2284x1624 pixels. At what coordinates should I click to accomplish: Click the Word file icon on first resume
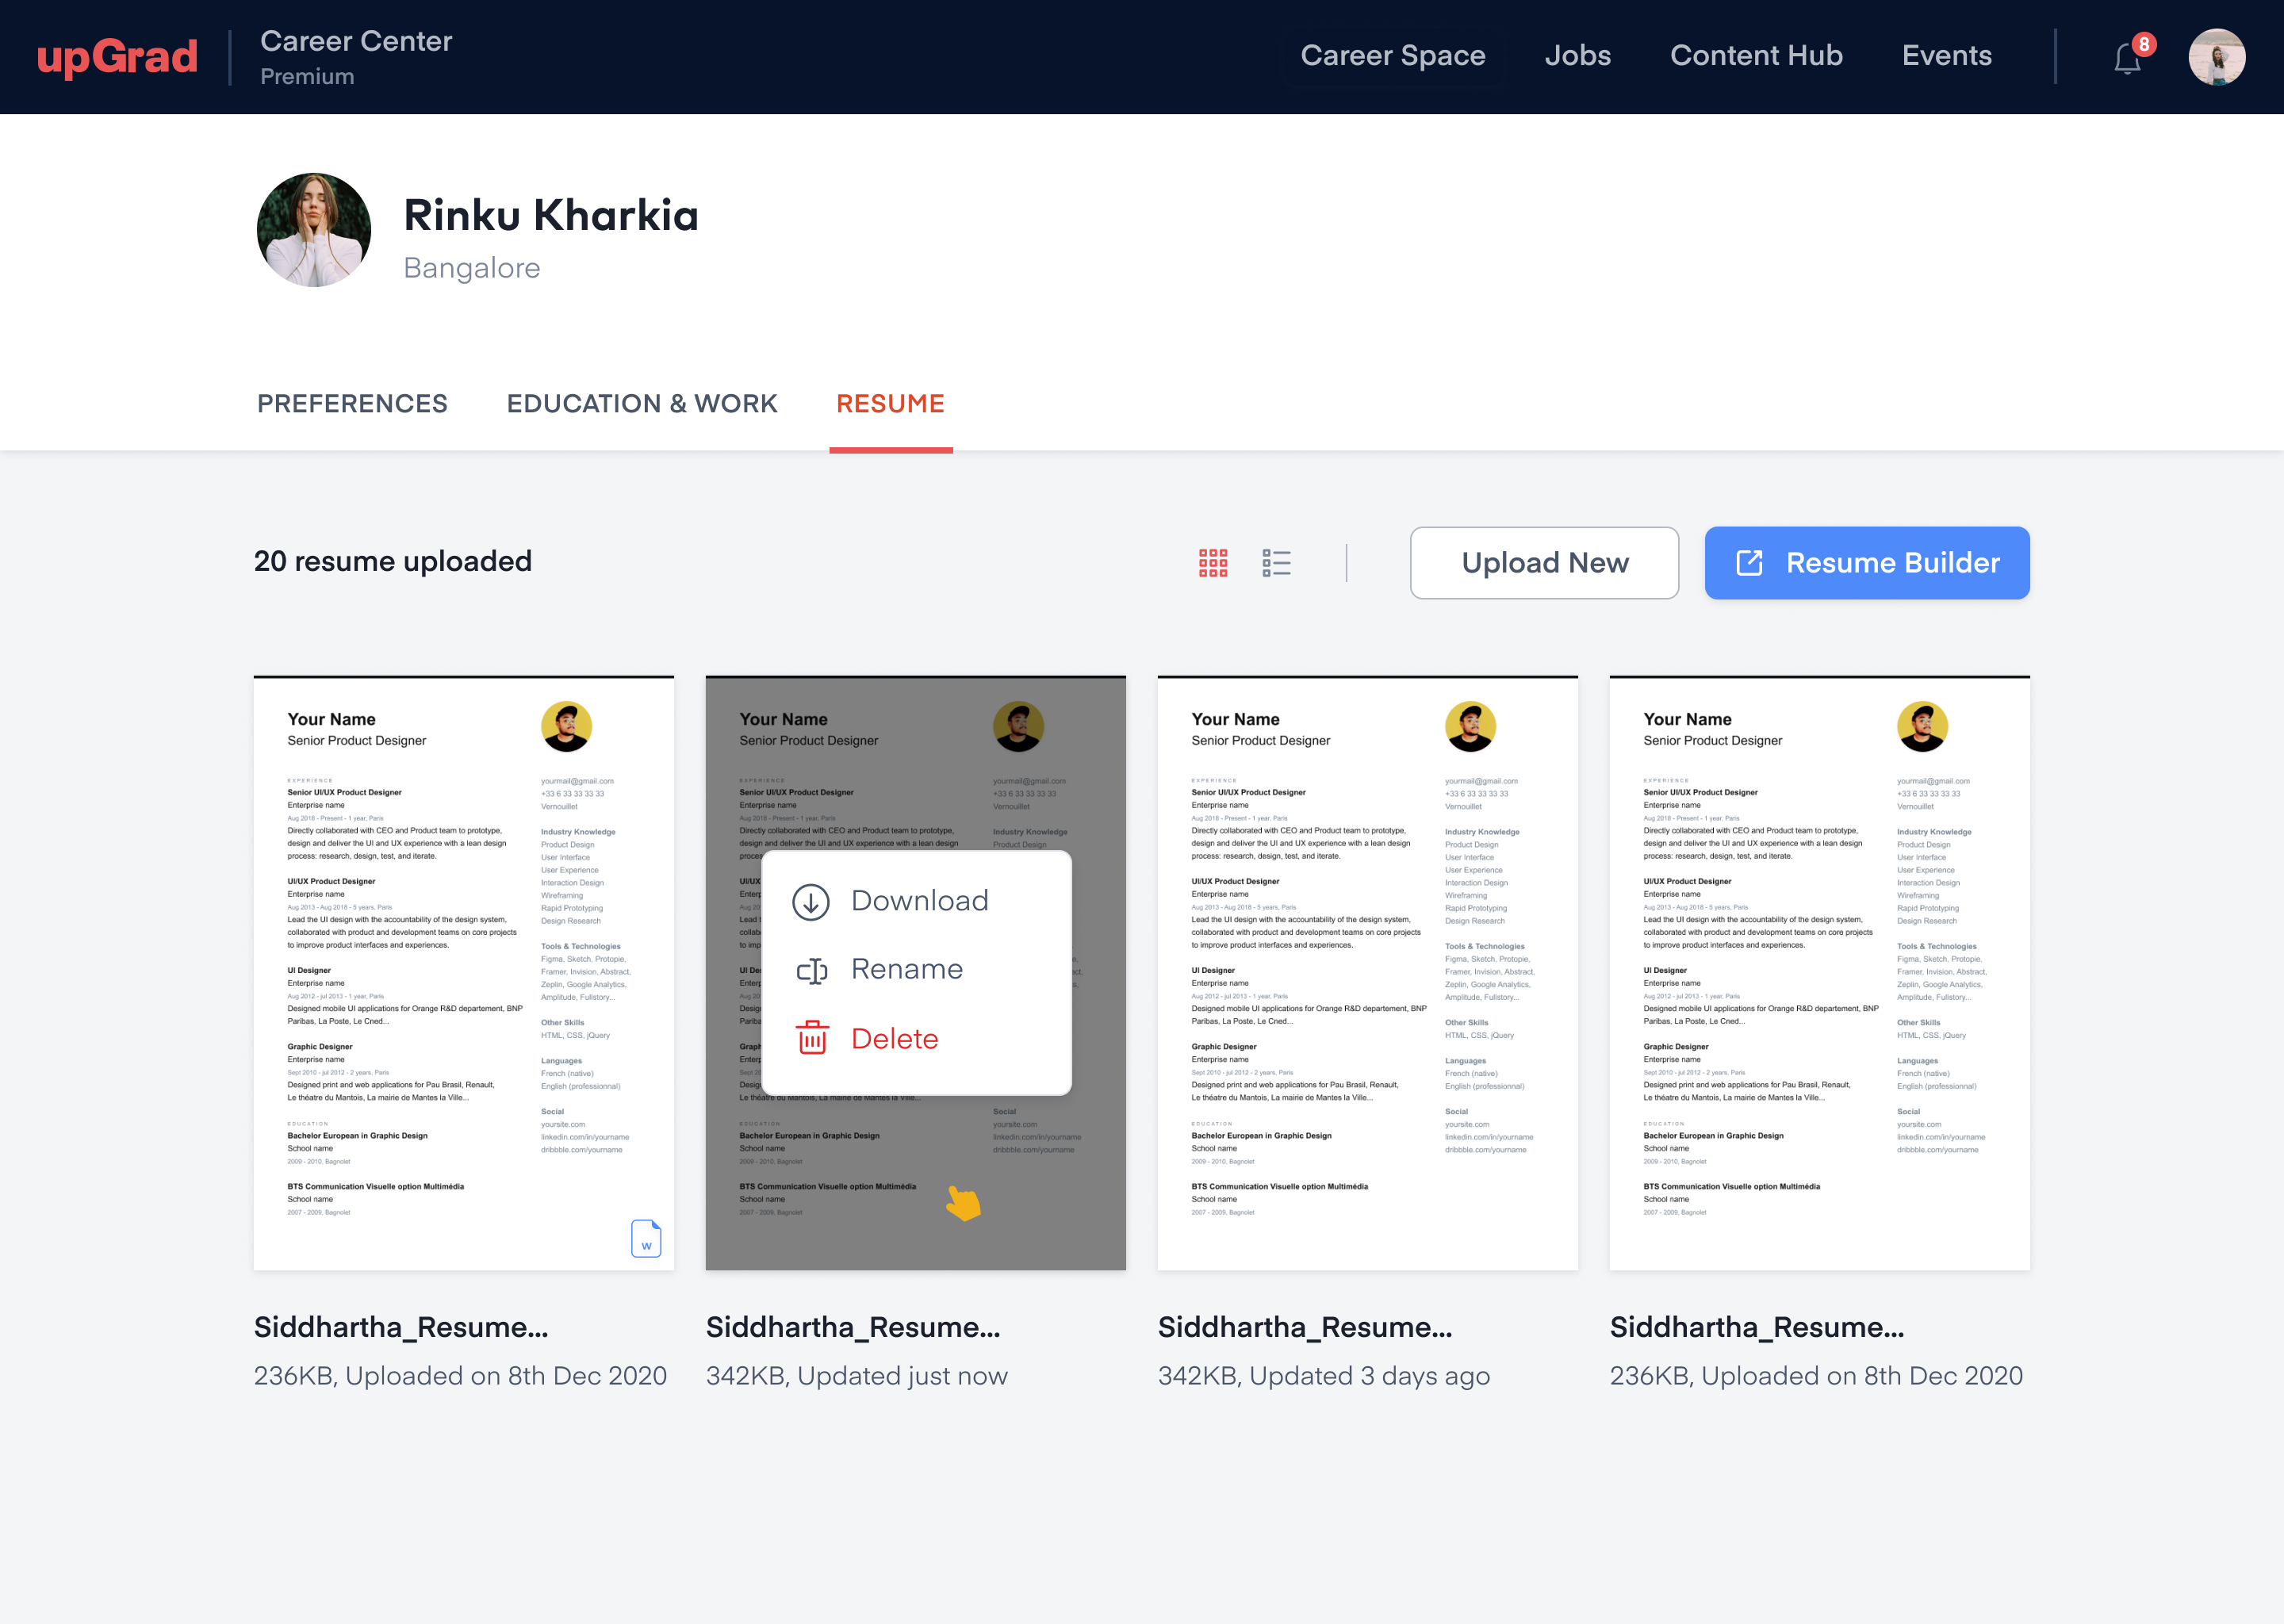(646, 1238)
